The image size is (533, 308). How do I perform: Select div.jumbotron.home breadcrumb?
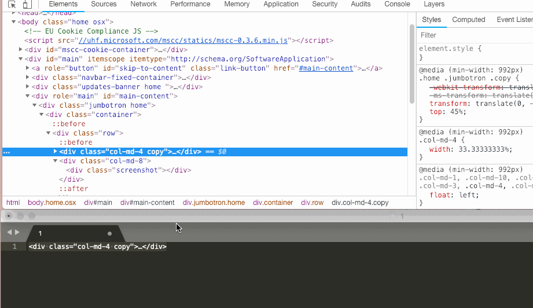(214, 203)
